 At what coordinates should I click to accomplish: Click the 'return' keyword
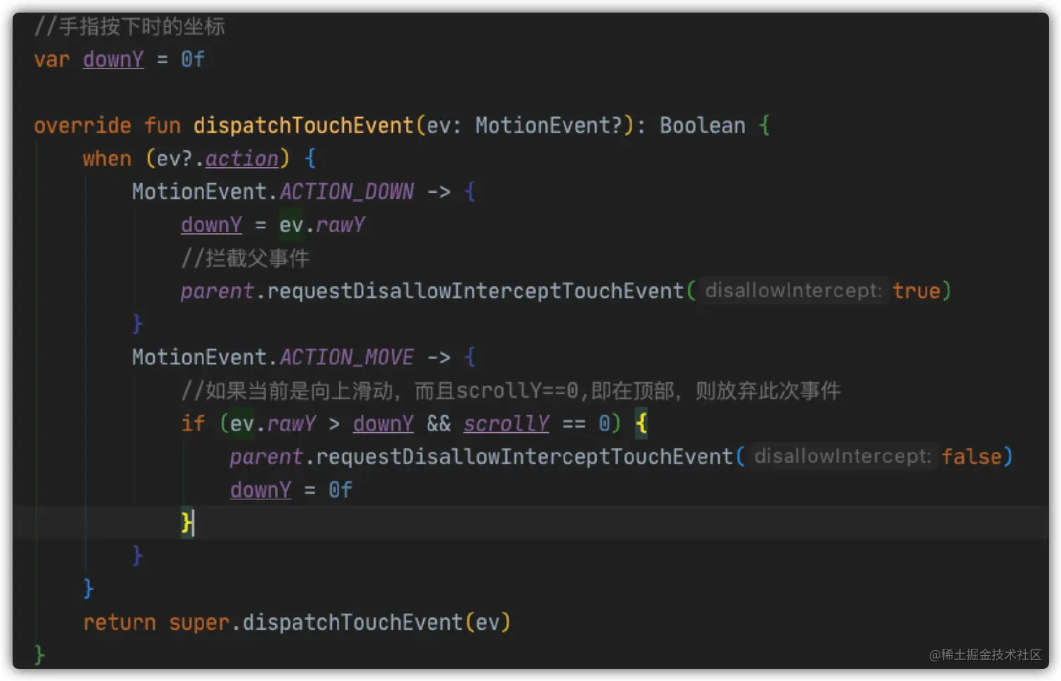[x=119, y=622]
